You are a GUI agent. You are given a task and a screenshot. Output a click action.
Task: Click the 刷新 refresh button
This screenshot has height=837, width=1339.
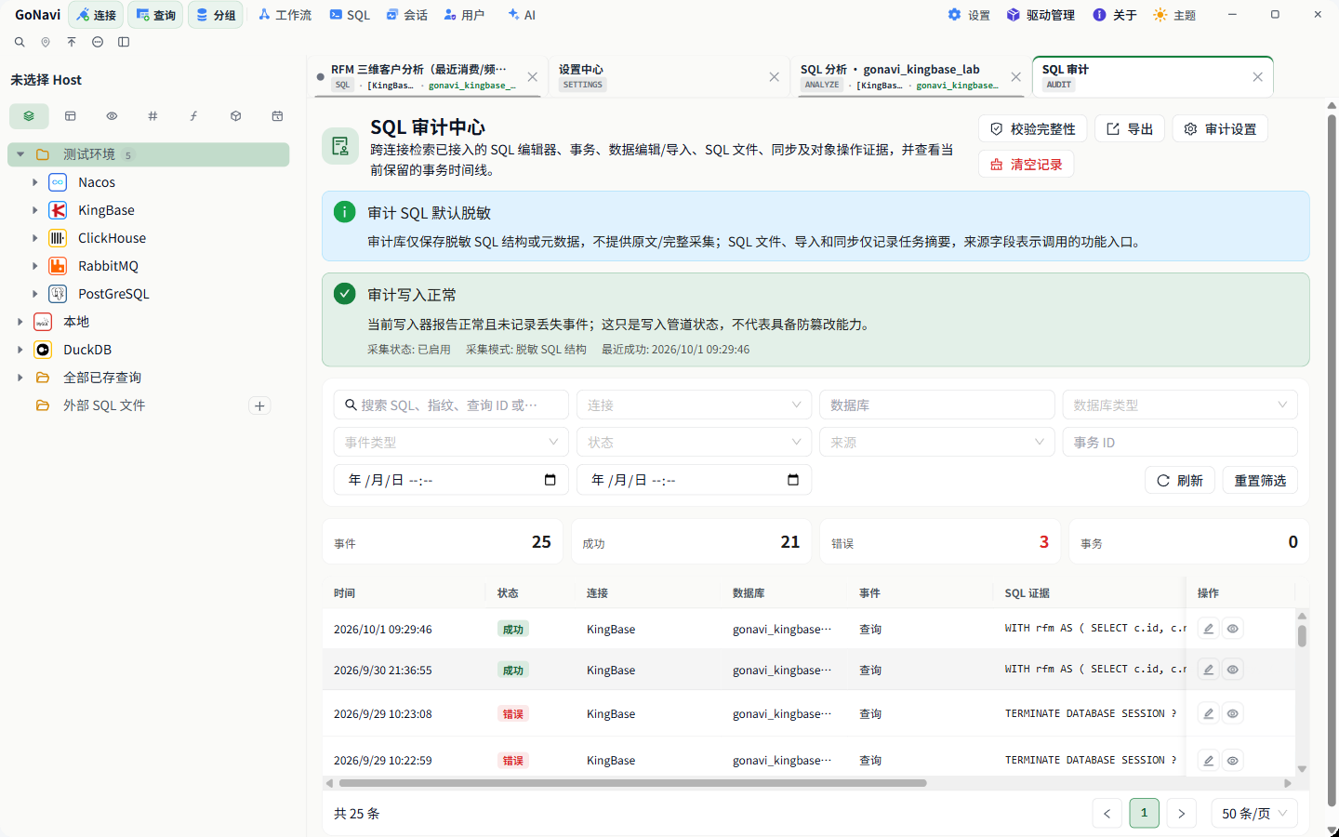[1180, 480]
